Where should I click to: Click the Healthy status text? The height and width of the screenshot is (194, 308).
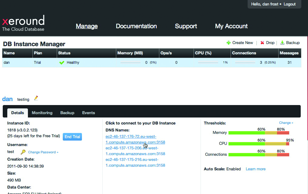(x=73, y=63)
